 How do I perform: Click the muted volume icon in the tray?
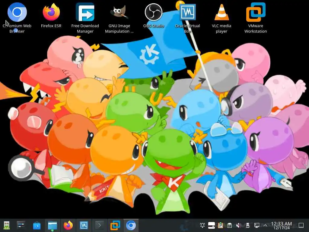[x=238, y=225]
